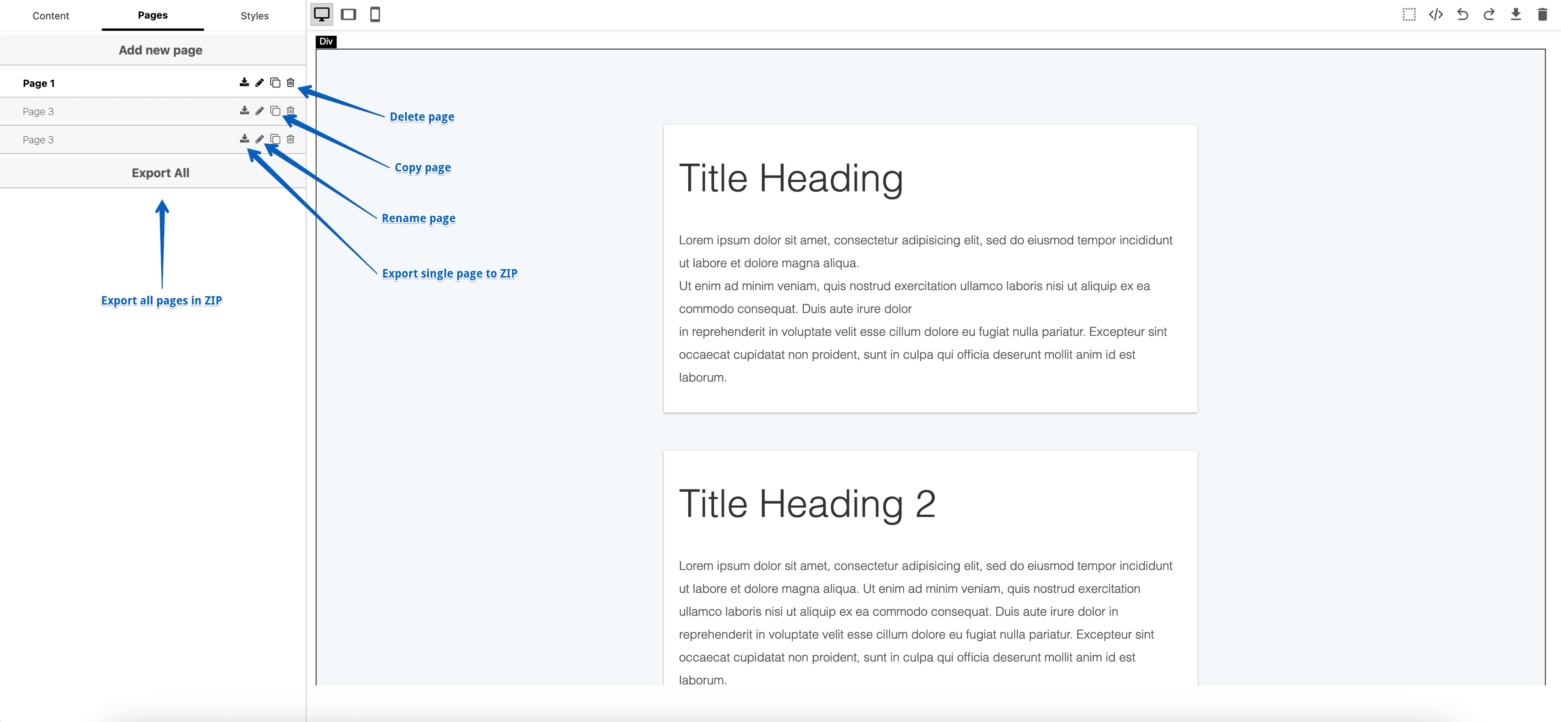1561x722 pixels.
Task: Select the desktop viewport toggle
Action: (322, 14)
